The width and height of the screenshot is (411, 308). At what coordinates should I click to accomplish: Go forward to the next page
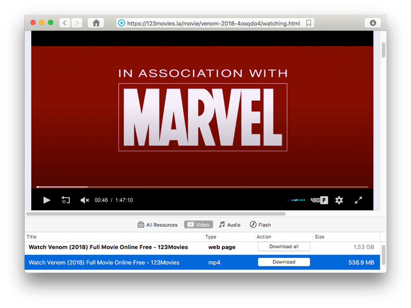(77, 23)
